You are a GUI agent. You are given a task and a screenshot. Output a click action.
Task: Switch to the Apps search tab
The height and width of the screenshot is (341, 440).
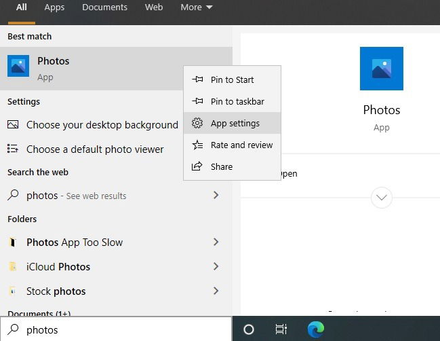pyautogui.click(x=54, y=7)
